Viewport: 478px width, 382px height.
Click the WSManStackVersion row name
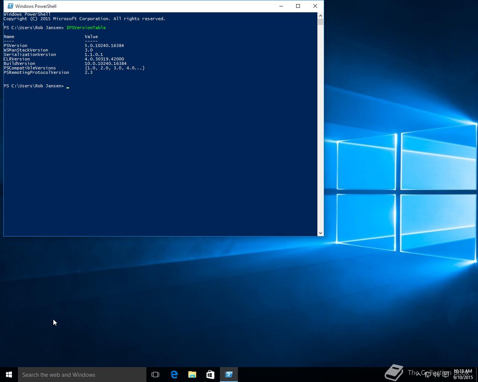coord(26,50)
